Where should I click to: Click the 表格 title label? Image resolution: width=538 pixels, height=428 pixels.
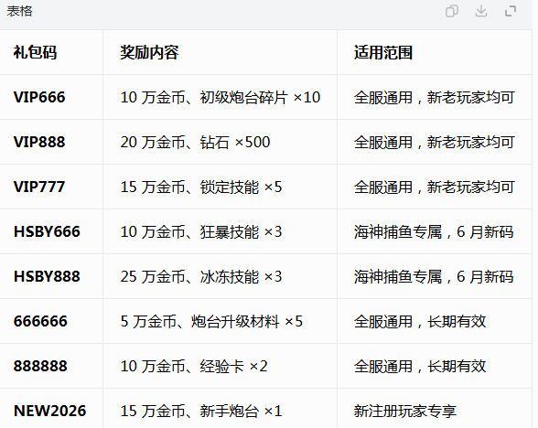(19, 11)
